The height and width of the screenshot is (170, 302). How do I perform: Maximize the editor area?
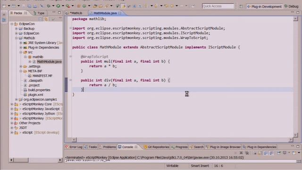[298, 13]
